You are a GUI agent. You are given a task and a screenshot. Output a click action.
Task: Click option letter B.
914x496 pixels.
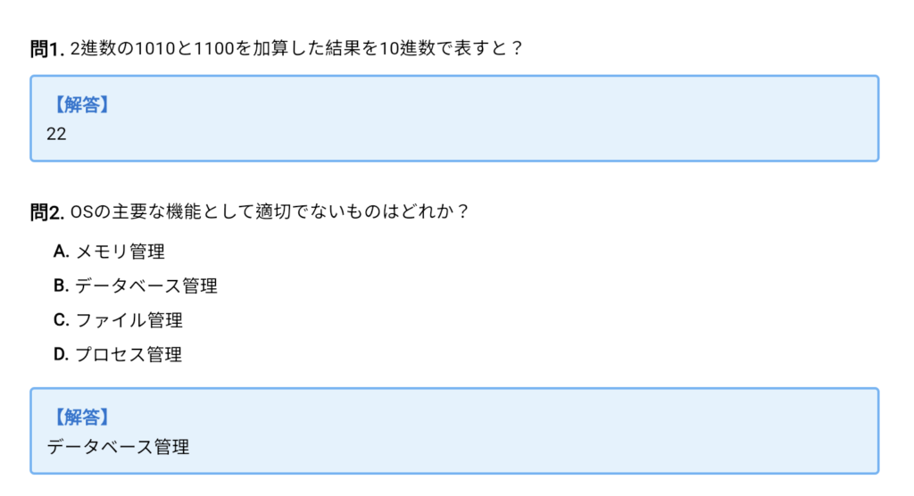click(x=61, y=285)
